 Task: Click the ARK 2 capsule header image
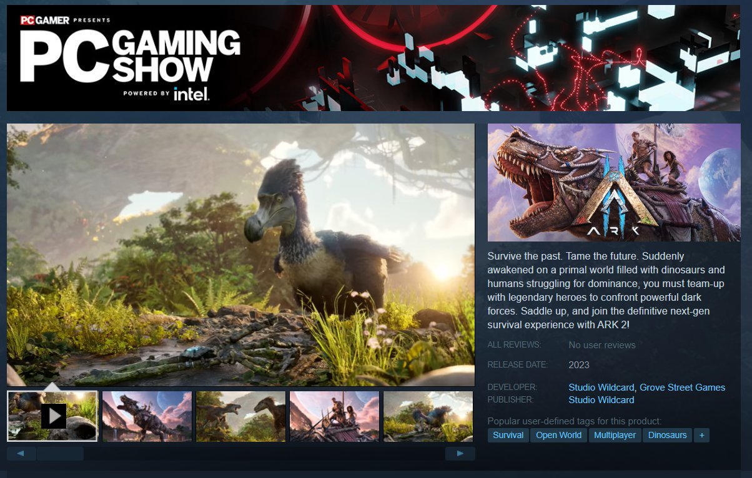coord(614,182)
